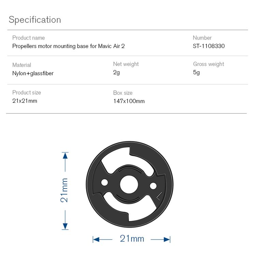Click the ST-1108330 product number
The width and height of the screenshot is (256, 256).
[209, 46]
